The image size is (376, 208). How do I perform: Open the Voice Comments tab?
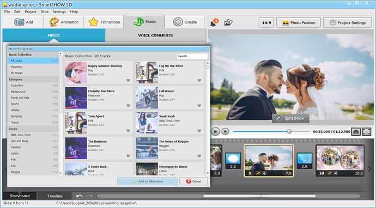pos(155,35)
